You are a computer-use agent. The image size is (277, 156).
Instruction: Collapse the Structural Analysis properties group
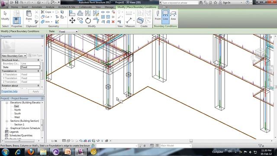pyautogui.click(x=39, y=60)
